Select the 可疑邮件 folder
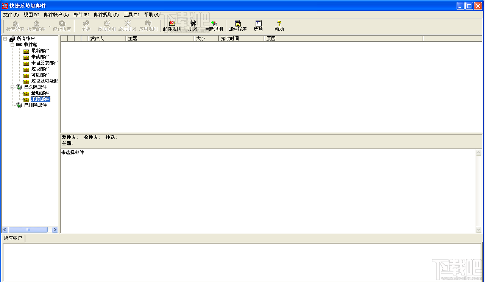This screenshot has width=485, height=282. (40, 75)
